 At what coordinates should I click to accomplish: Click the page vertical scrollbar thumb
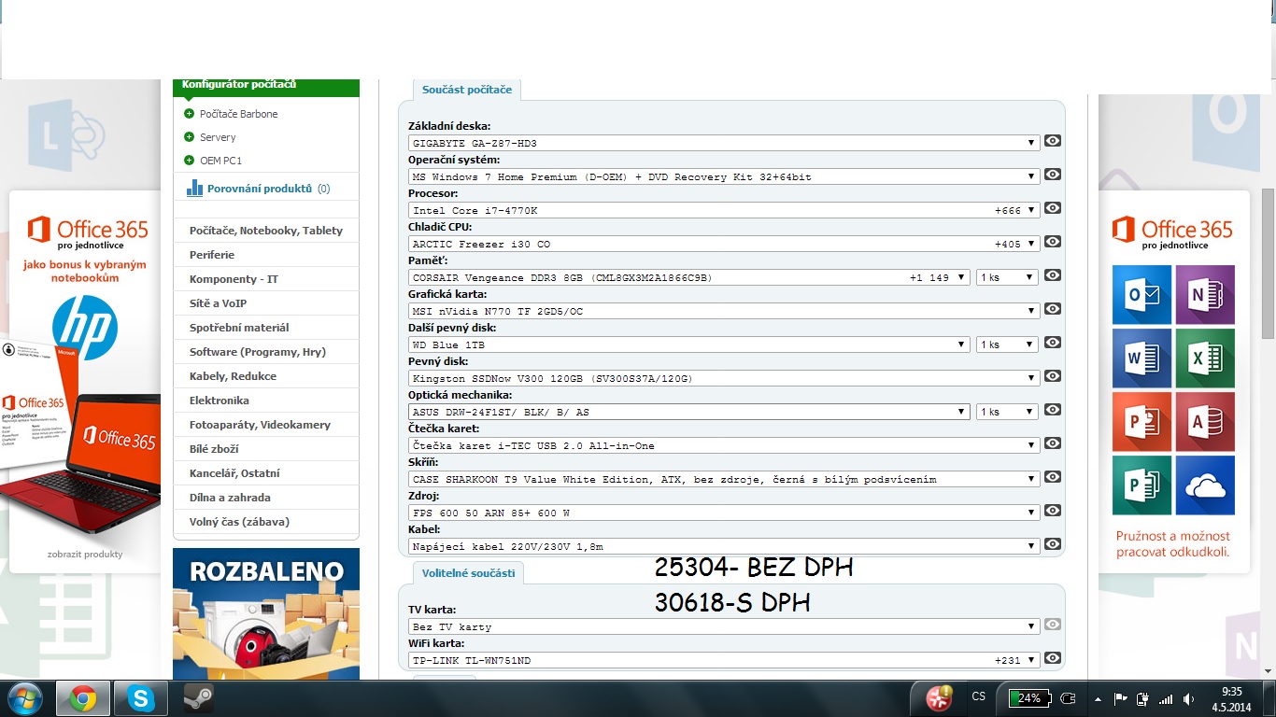[x=1269, y=264]
